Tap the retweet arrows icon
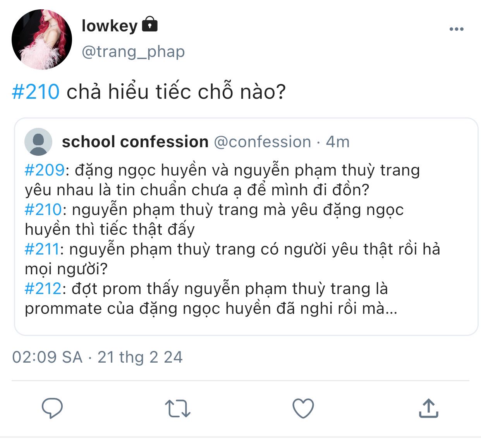This screenshot has width=481, height=444. (x=177, y=409)
